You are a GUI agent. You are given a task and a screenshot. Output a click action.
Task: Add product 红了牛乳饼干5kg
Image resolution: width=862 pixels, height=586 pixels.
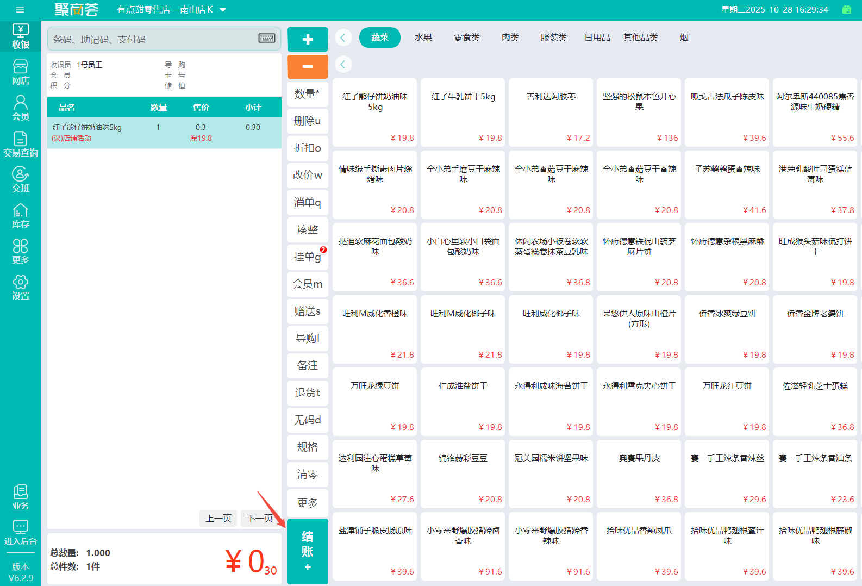tap(463, 113)
